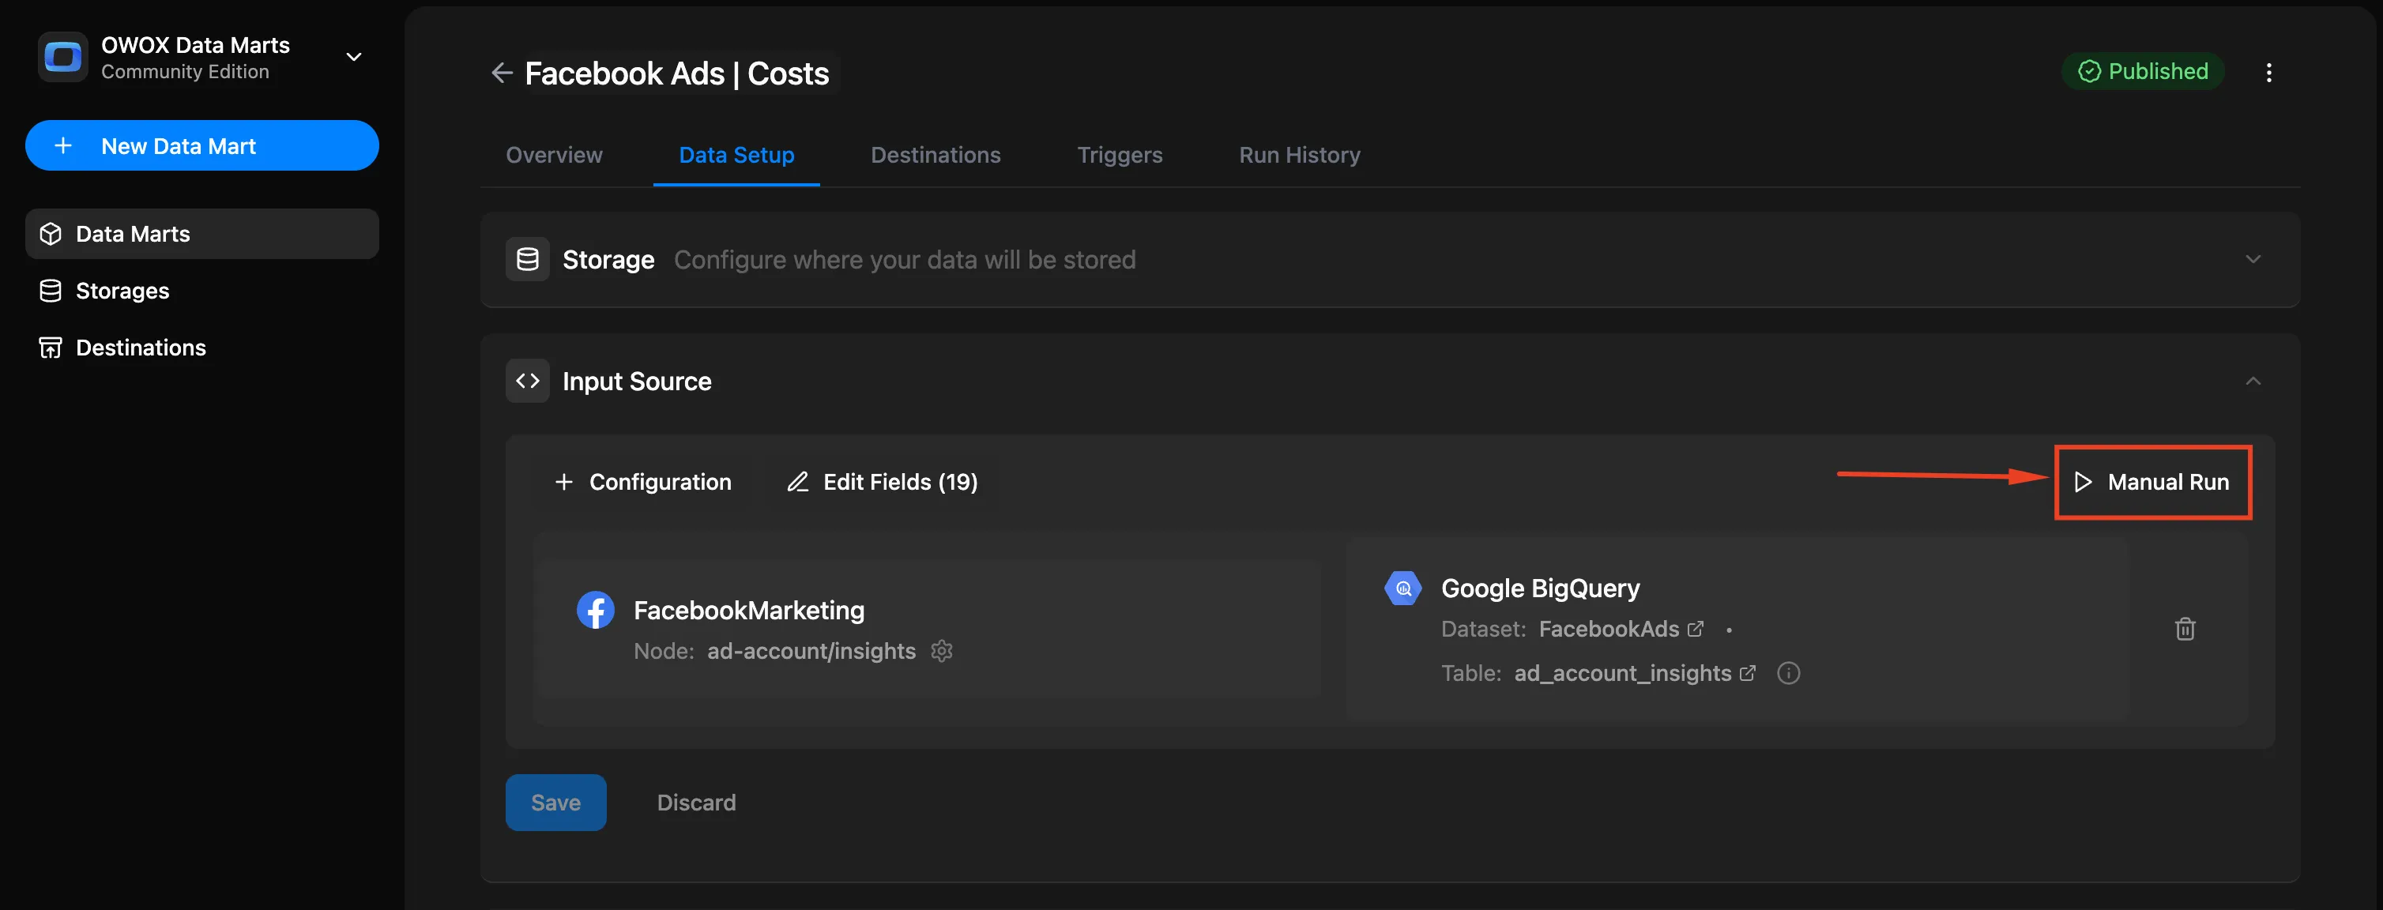The height and width of the screenshot is (910, 2383).
Task: Open Storages in the sidebar
Action: tap(122, 291)
